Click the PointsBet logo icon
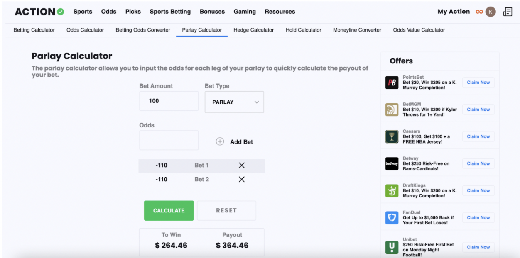Viewport: 520px width, 258px height. point(392,83)
